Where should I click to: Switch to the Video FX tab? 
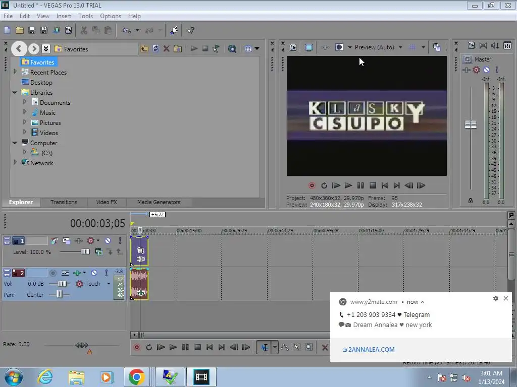pos(107,202)
